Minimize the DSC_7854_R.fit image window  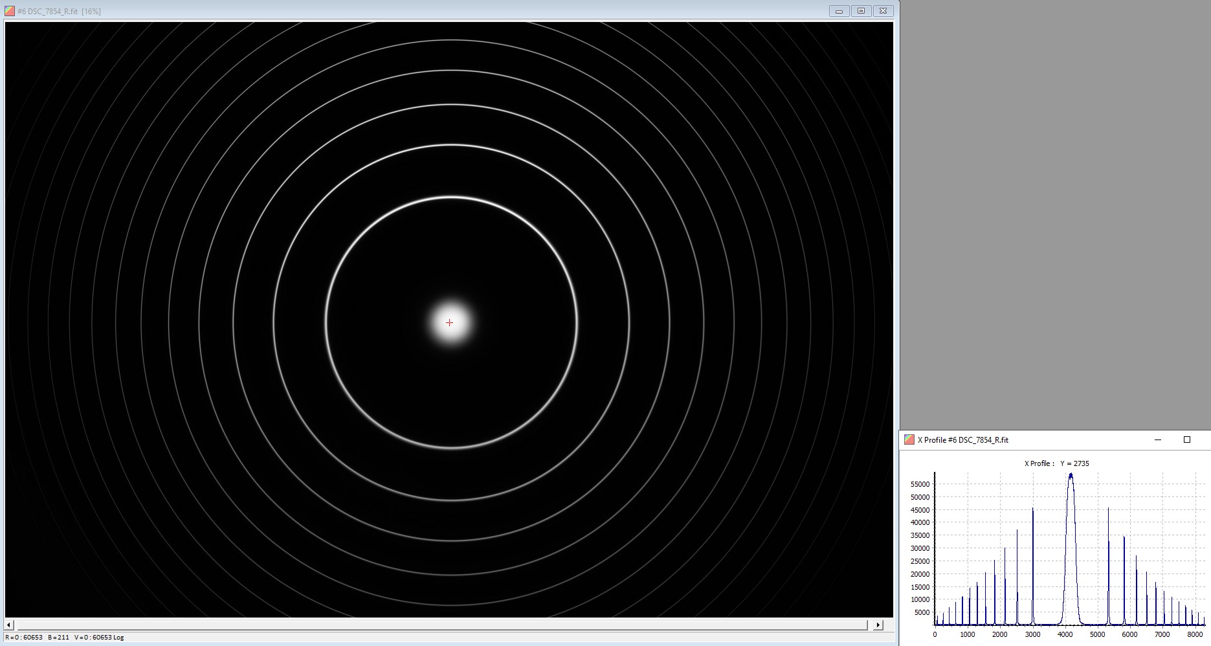(x=839, y=11)
